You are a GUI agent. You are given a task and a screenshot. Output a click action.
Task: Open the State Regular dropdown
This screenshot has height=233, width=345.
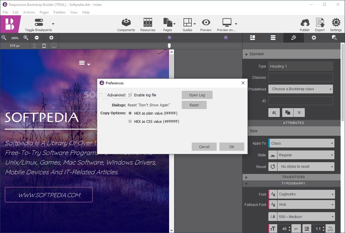pos(306,155)
